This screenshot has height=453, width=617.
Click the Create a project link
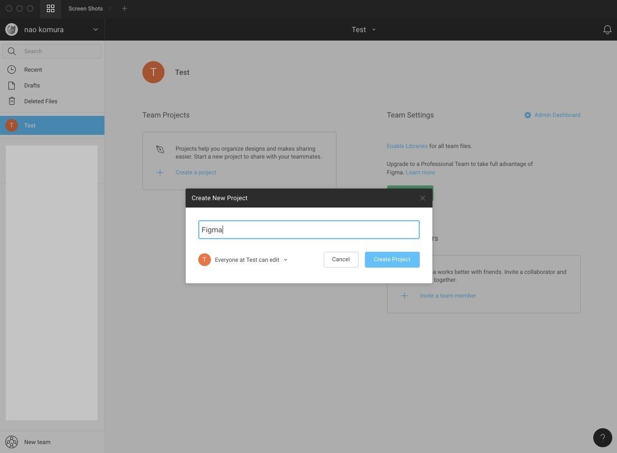[x=196, y=172]
